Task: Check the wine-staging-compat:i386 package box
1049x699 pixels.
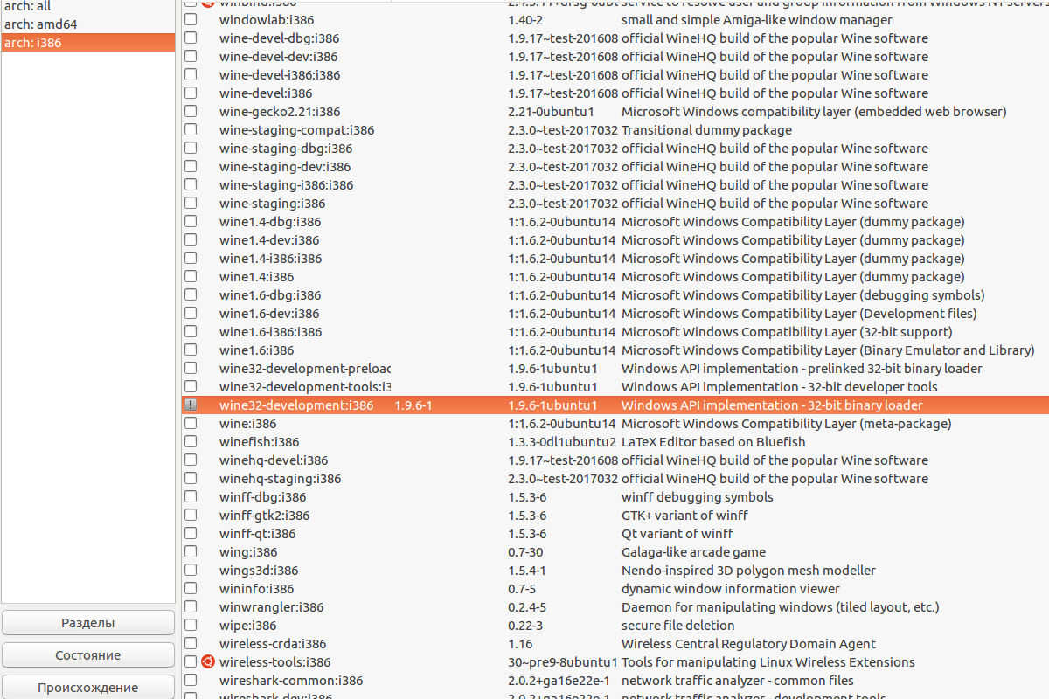Action: click(x=191, y=129)
